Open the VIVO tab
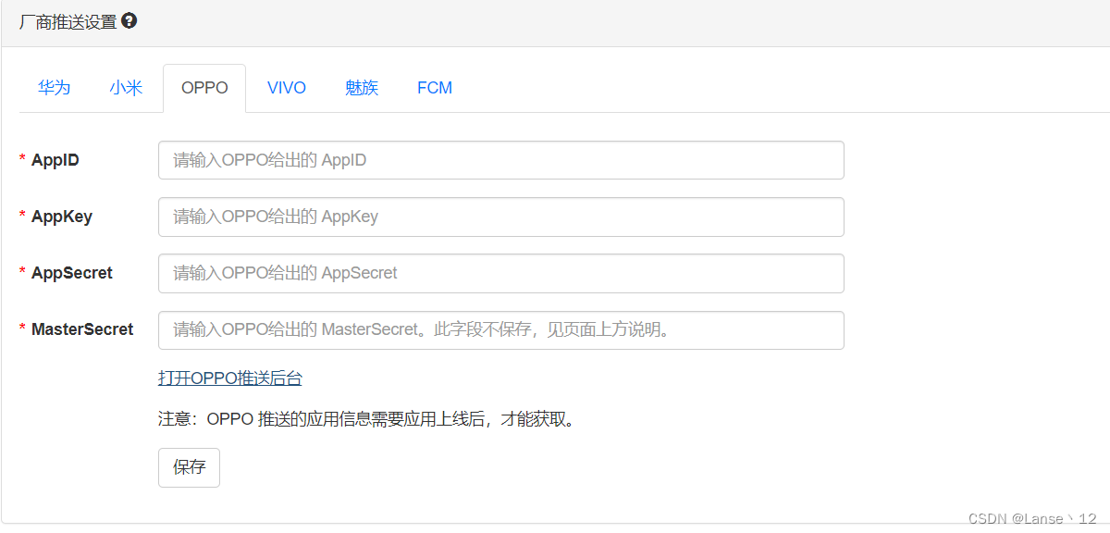 point(287,88)
